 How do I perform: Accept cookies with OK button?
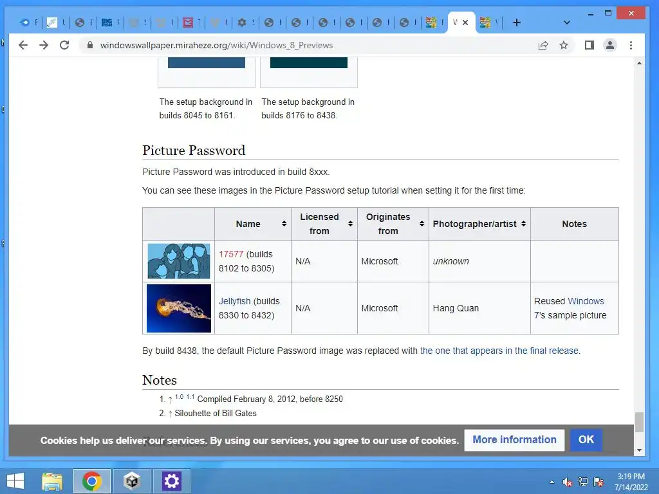click(x=586, y=440)
